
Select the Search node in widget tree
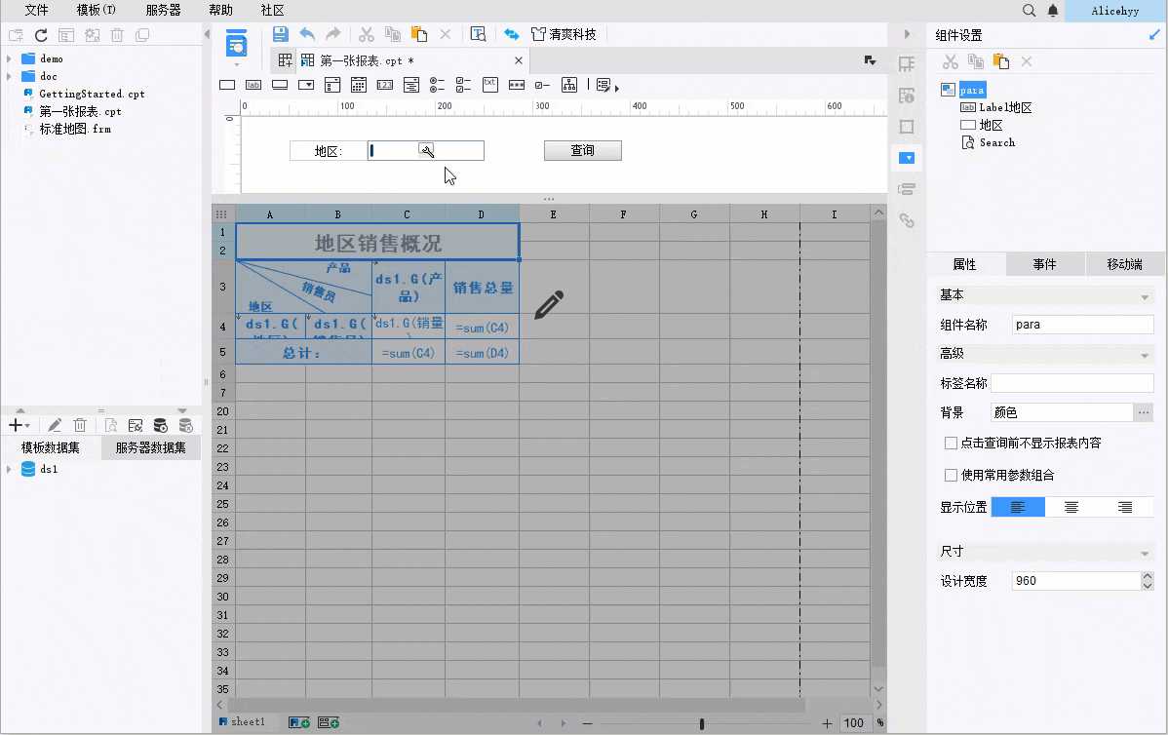pyautogui.click(x=996, y=142)
